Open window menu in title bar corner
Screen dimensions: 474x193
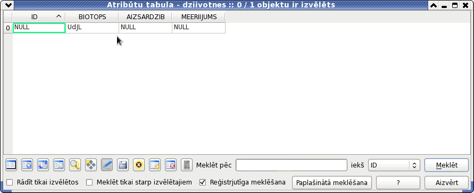click(8, 5)
